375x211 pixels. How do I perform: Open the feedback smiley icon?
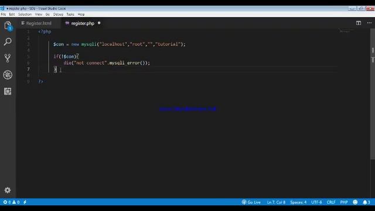[355, 202]
